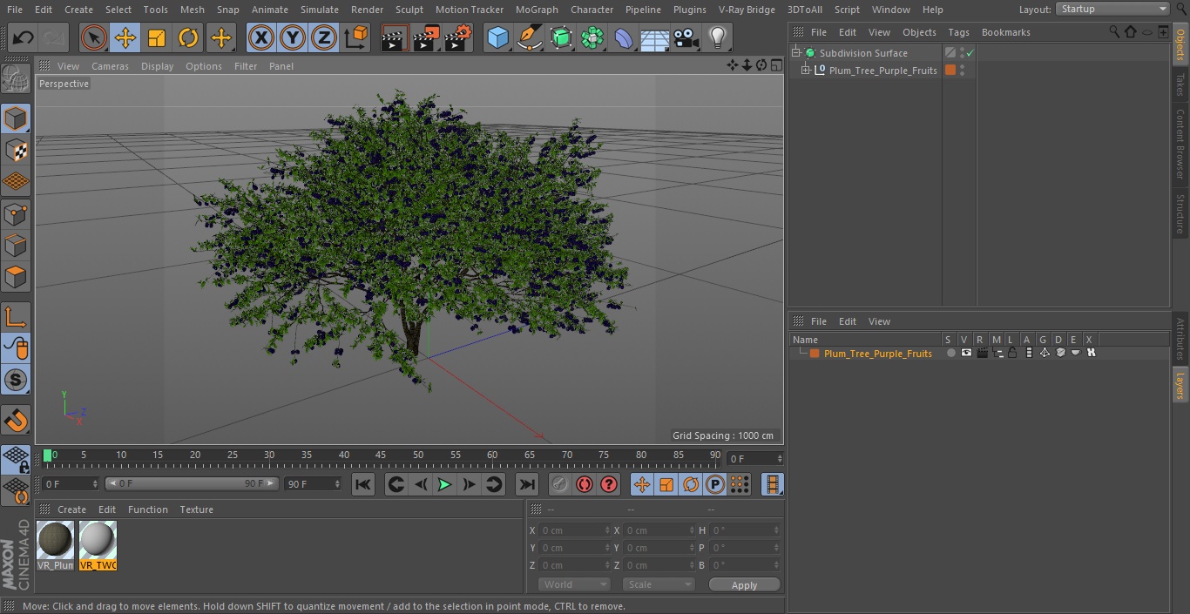Open the MoGraph menu
The height and width of the screenshot is (614, 1190).
pos(537,10)
